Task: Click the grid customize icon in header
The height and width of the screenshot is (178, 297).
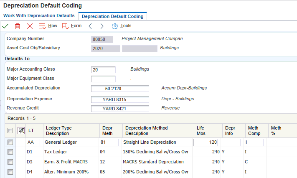Action: click(x=21, y=130)
